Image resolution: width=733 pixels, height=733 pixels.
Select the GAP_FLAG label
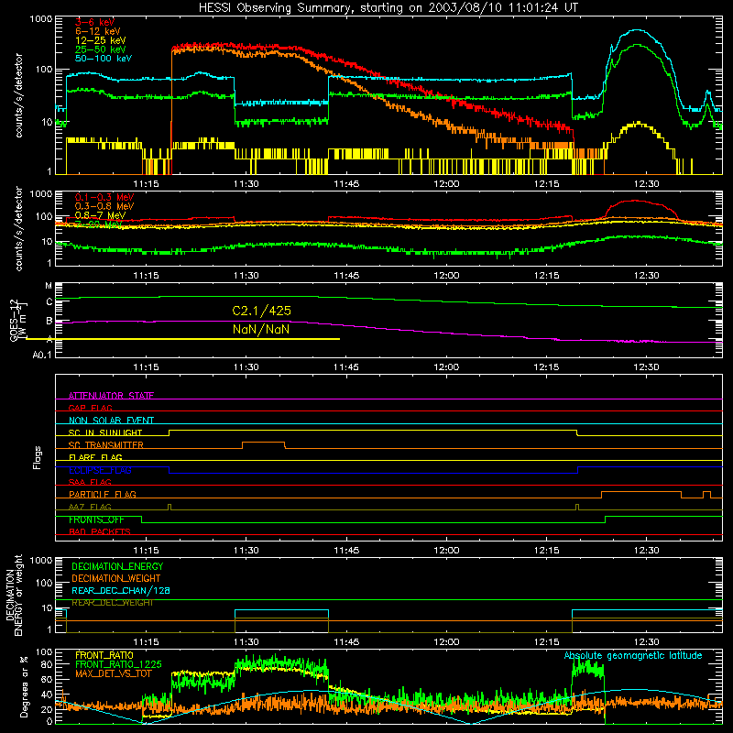point(91,408)
